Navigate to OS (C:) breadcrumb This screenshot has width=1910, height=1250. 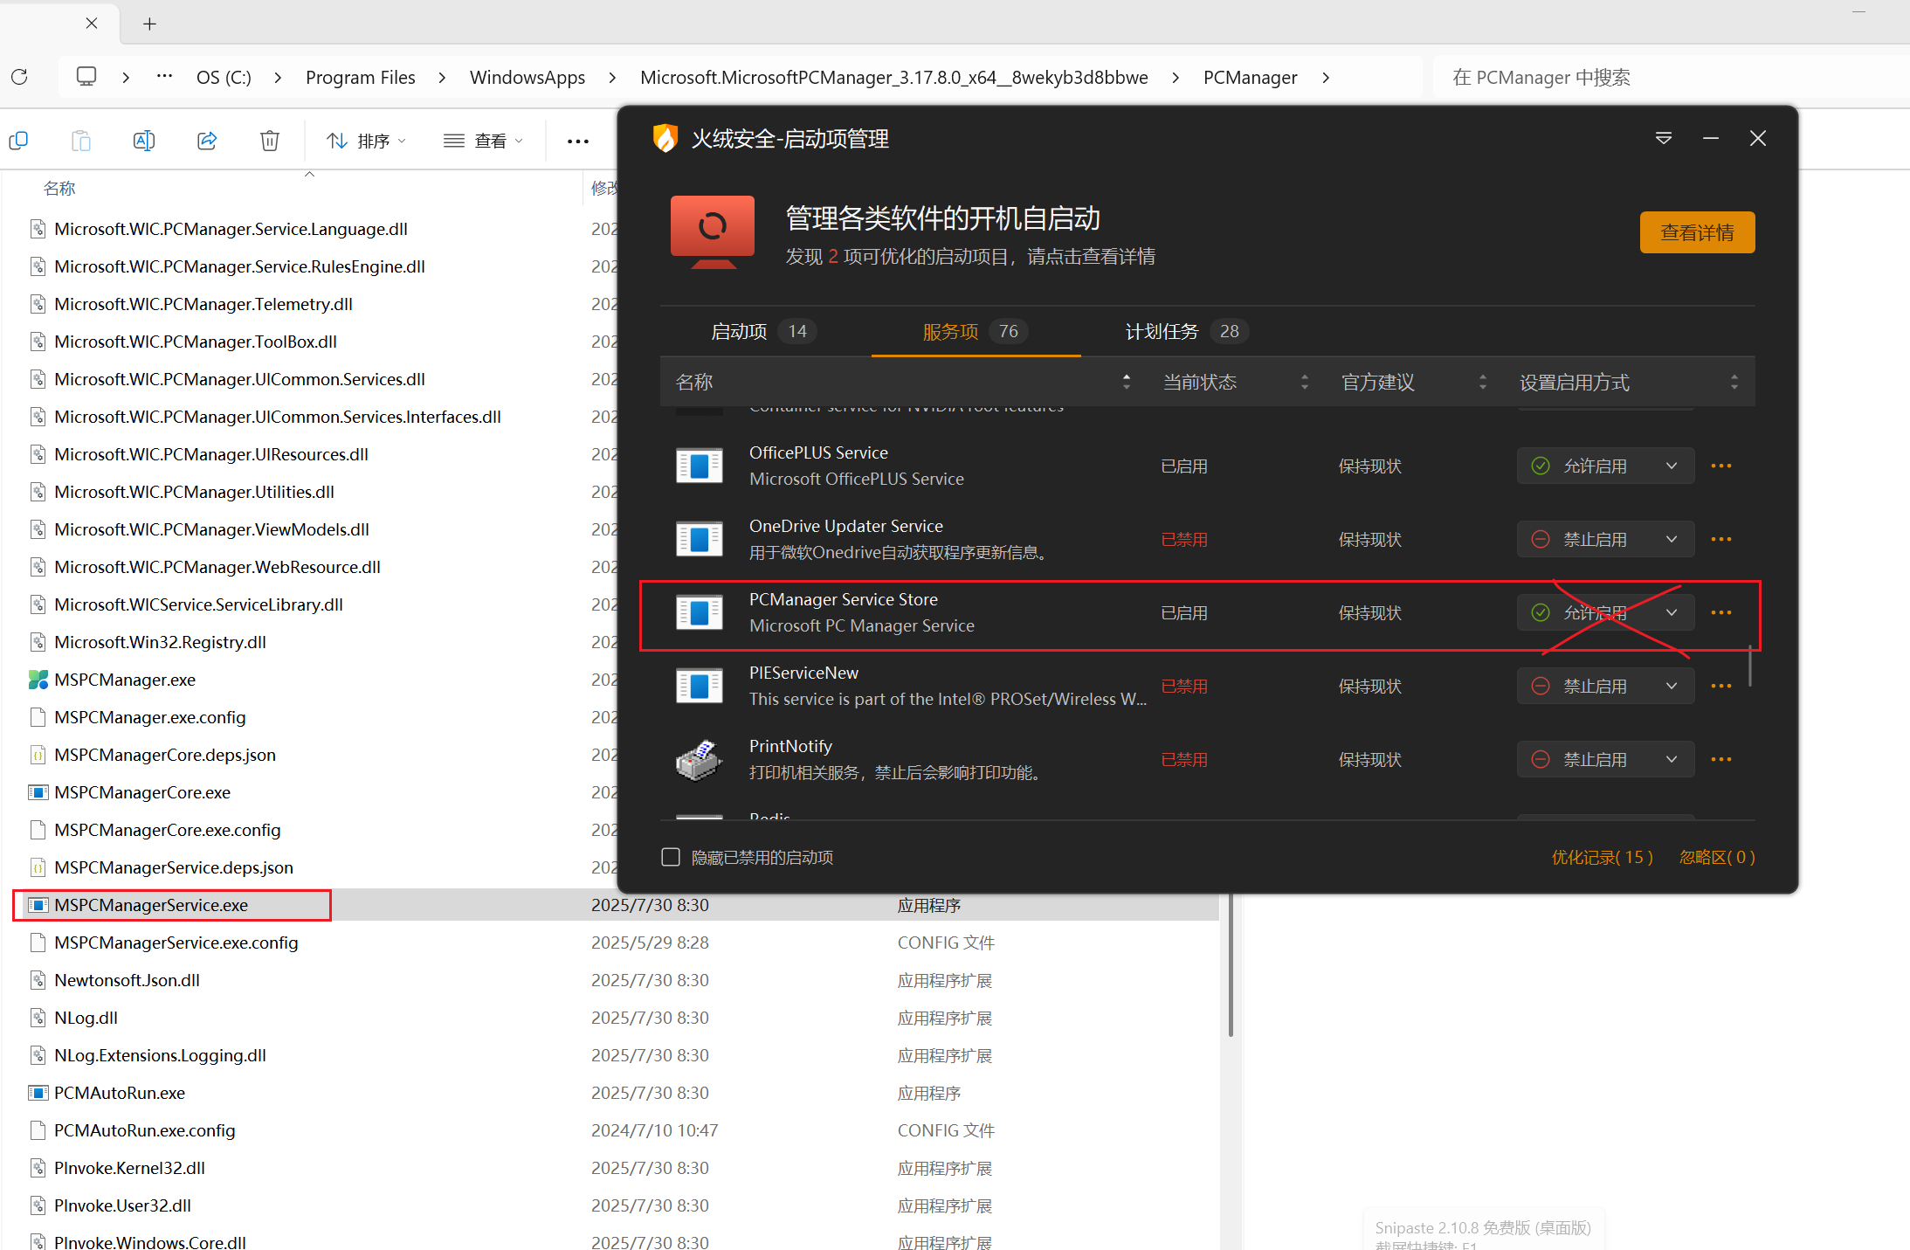tap(224, 78)
